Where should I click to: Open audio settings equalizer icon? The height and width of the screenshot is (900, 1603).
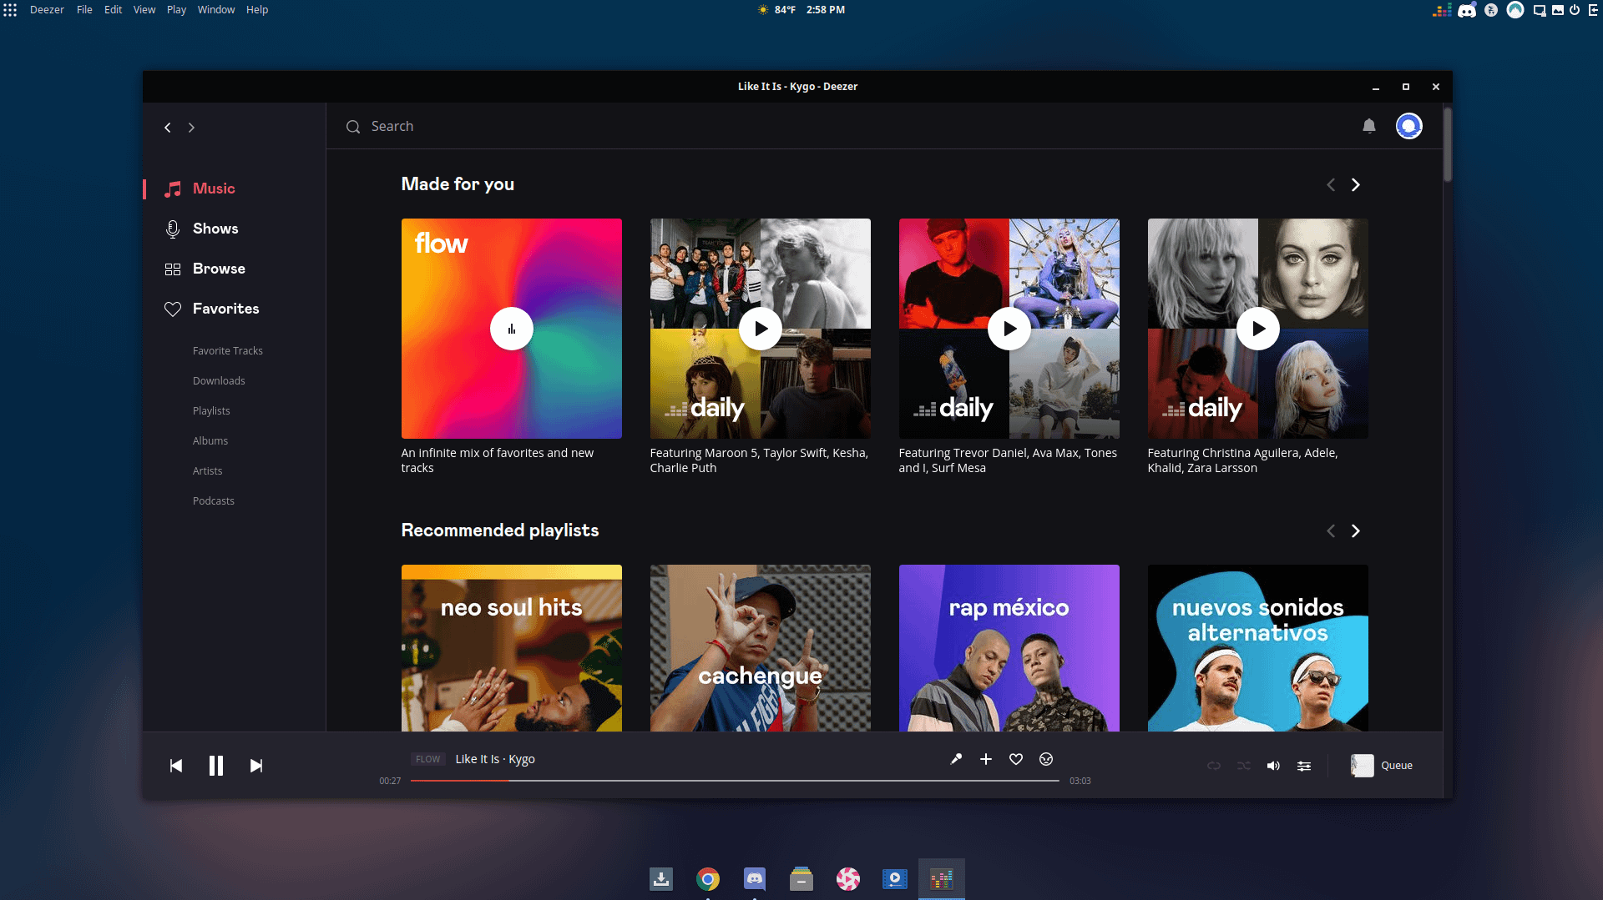click(x=1304, y=766)
